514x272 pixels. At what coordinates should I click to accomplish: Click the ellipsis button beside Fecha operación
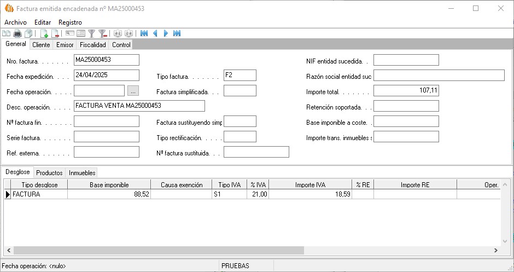pyautogui.click(x=134, y=91)
